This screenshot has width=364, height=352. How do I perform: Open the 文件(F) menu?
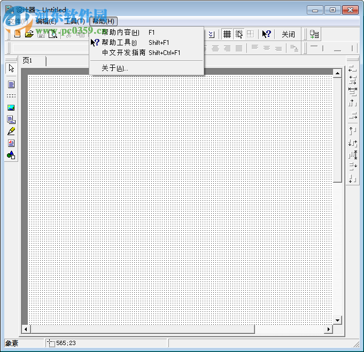point(18,21)
